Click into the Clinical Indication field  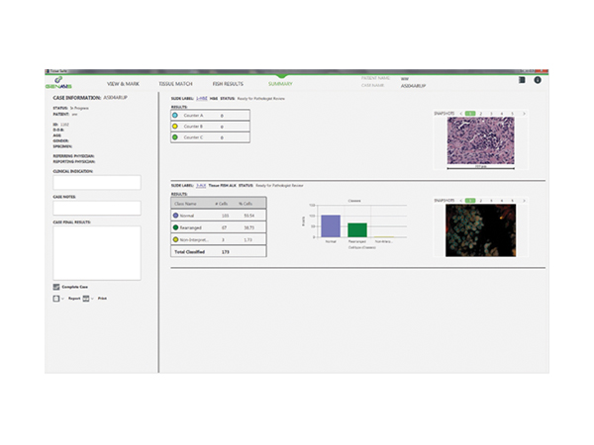point(97,182)
